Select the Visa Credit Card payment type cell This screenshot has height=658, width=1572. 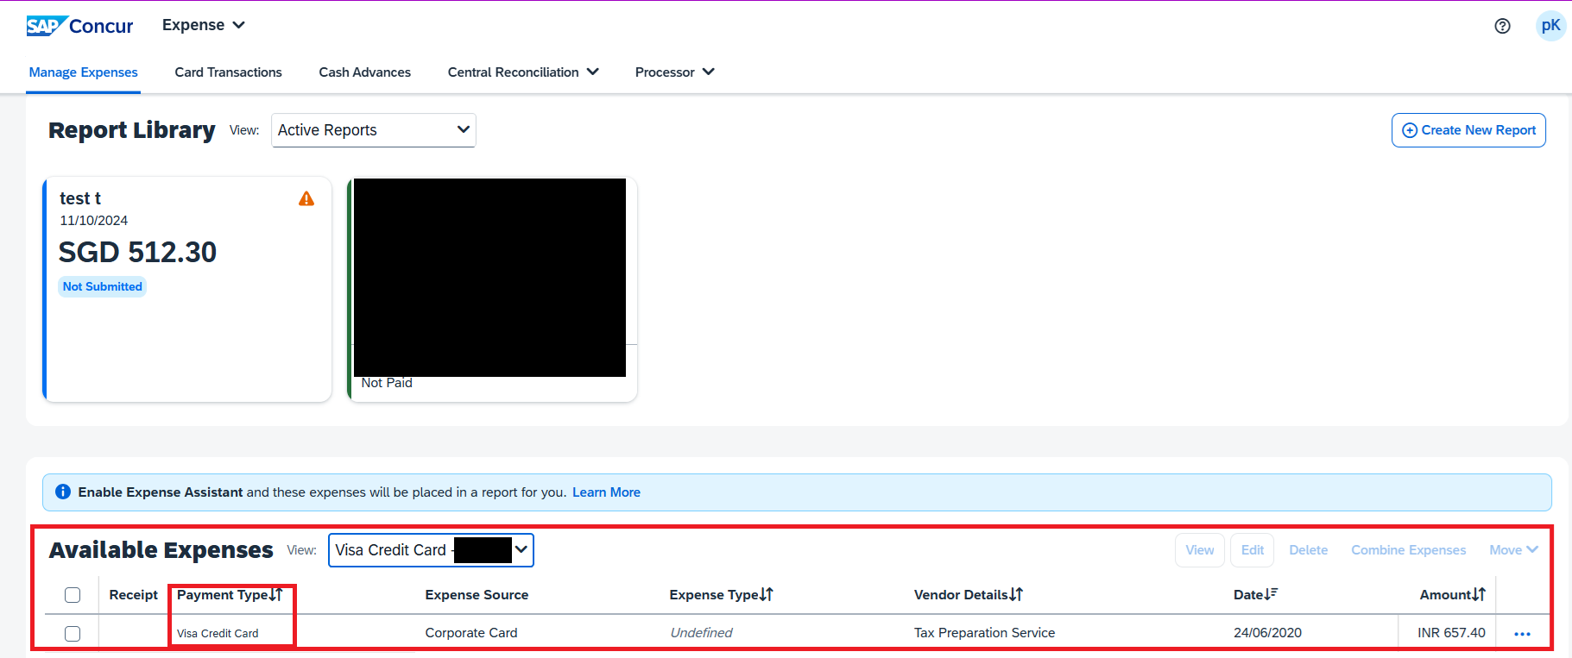[218, 634]
